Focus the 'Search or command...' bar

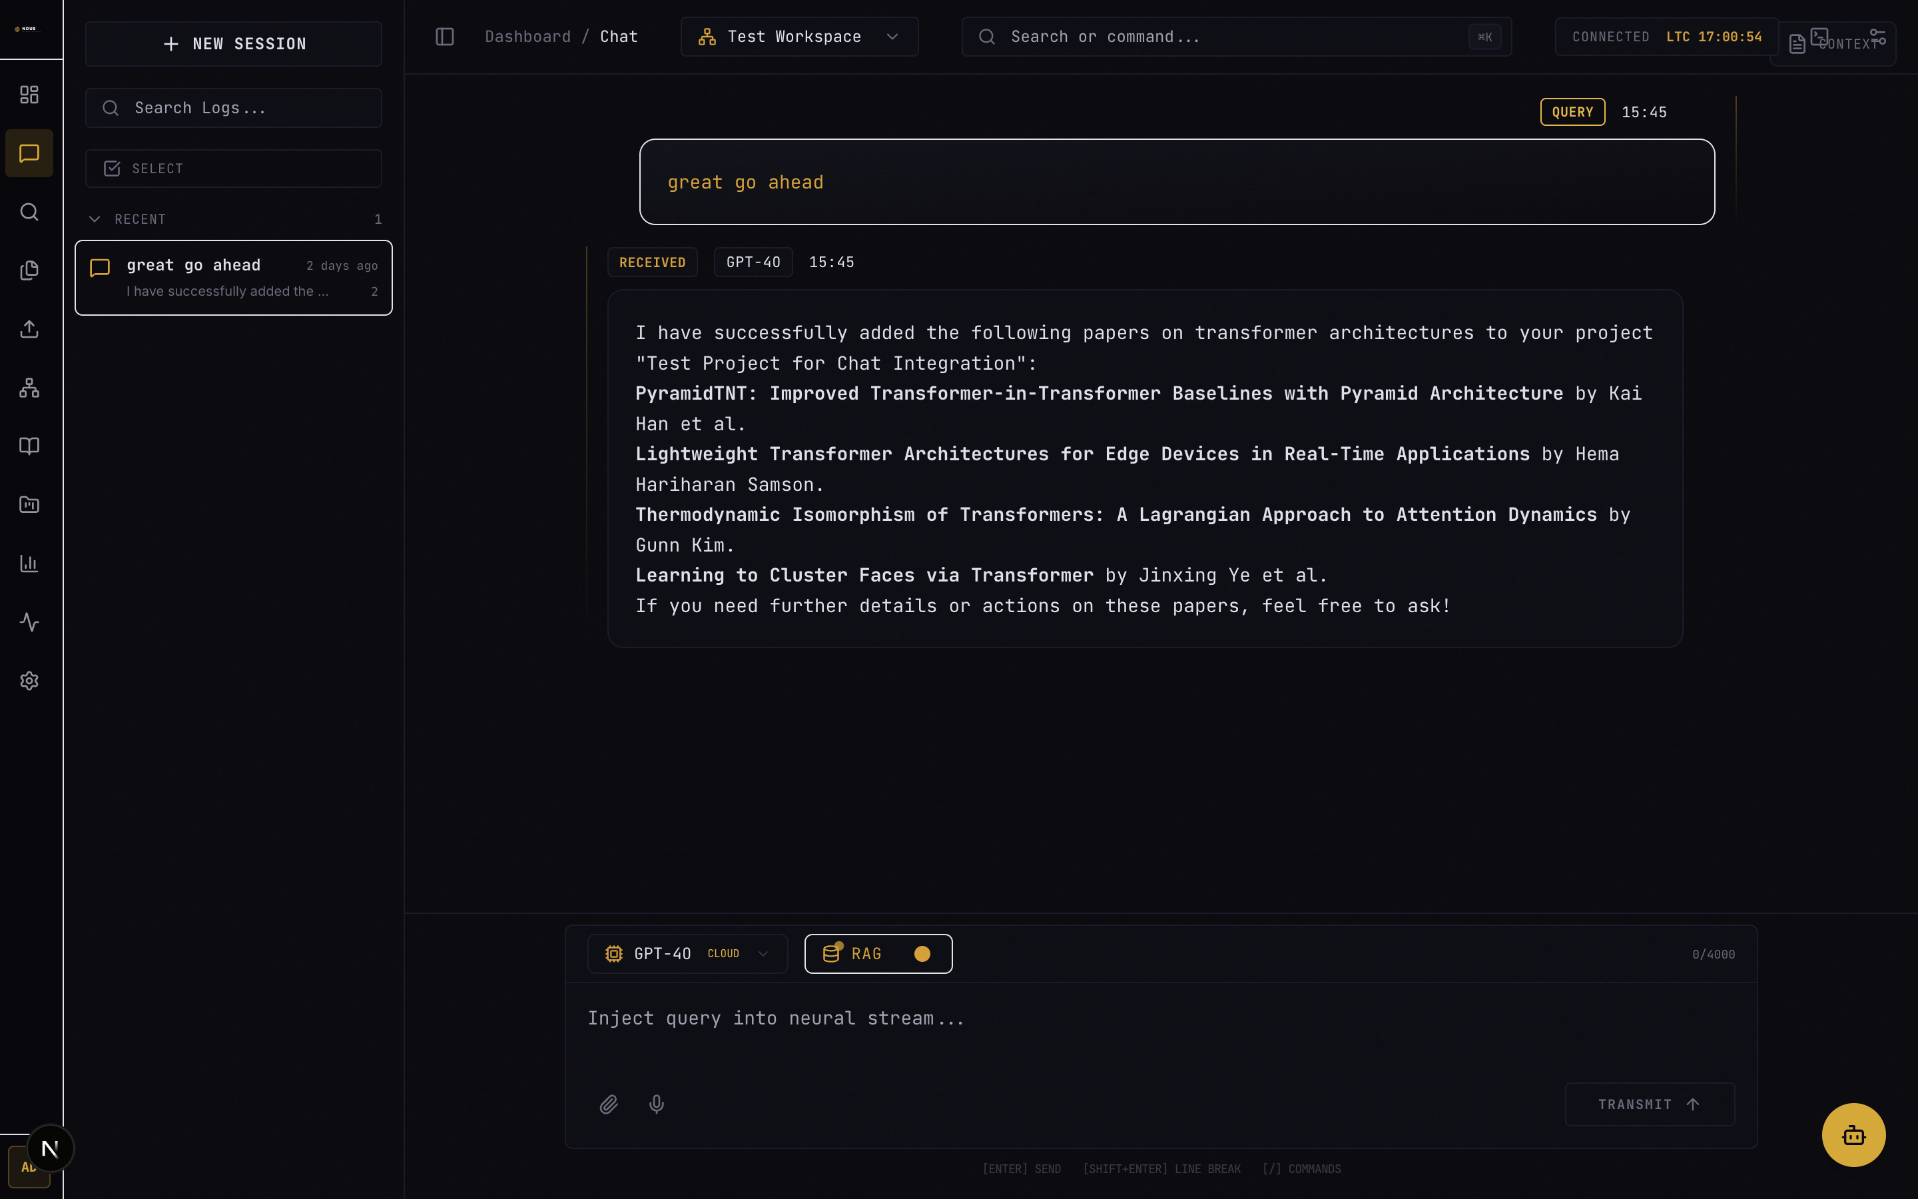1237,37
